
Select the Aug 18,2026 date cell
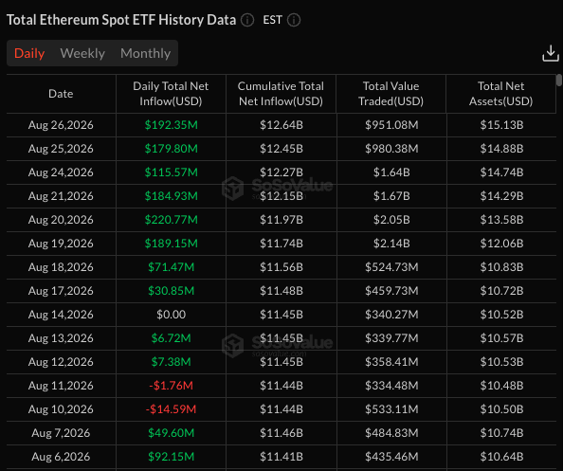click(61, 267)
